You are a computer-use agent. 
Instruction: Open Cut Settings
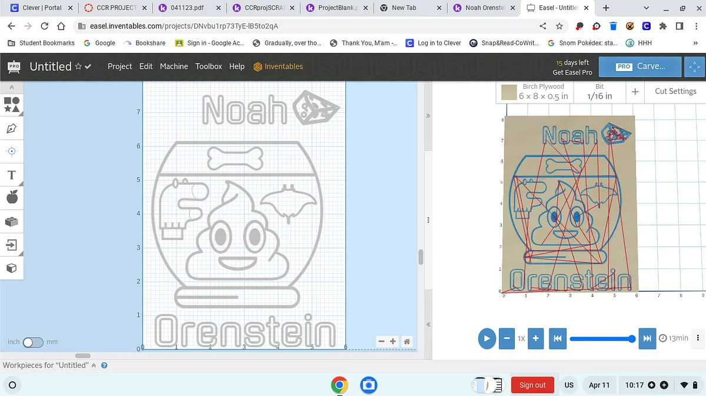(x=675, y=91)
